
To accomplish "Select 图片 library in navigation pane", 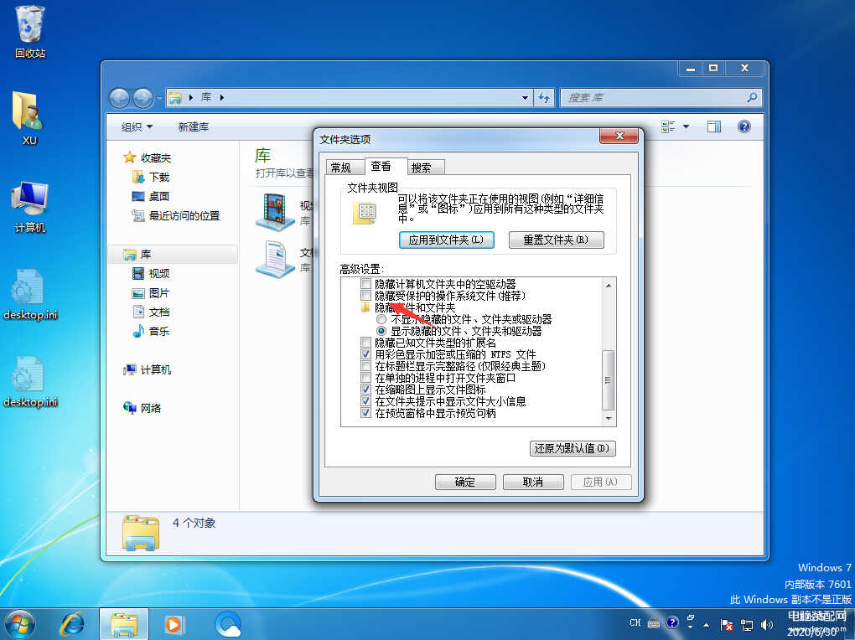I will click(151, 292).
